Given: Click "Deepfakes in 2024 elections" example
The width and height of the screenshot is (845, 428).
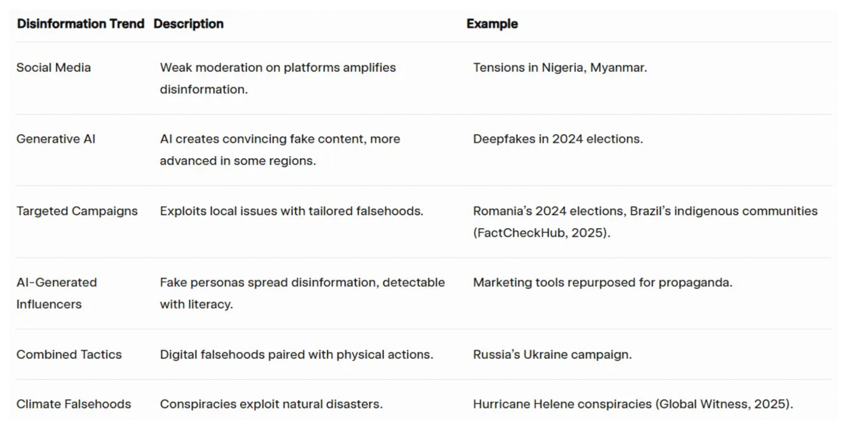Looking at the screenshot, I should 558,139.
